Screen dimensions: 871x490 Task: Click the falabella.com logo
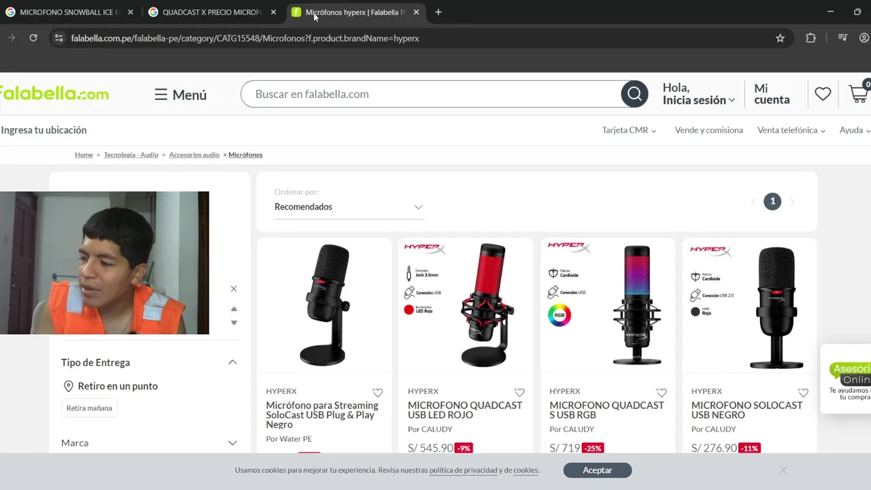pos(54,94)
